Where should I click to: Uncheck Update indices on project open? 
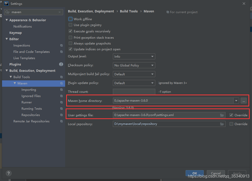70,49
